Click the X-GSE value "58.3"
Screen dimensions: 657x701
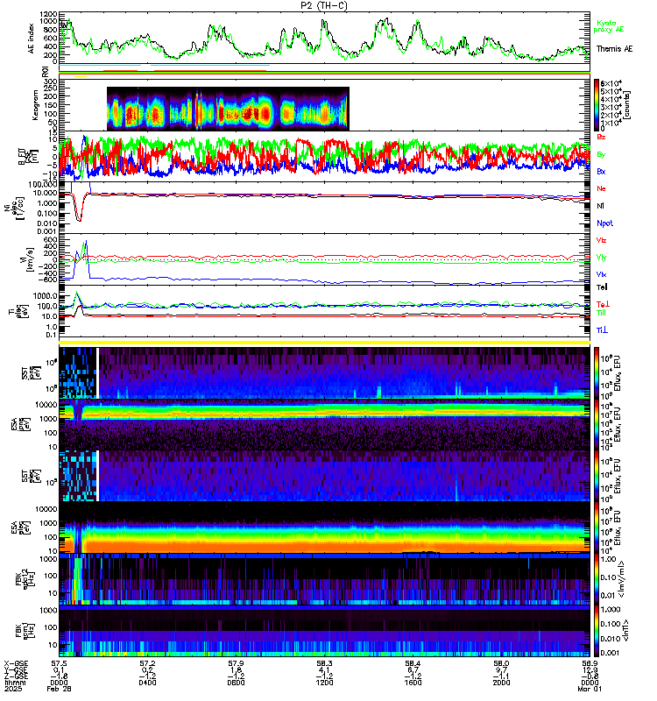324,663
